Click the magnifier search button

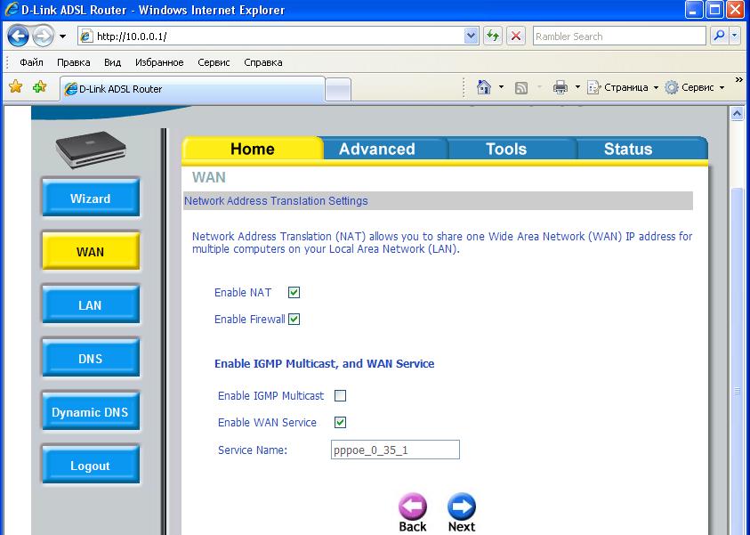tap(719, 36)
